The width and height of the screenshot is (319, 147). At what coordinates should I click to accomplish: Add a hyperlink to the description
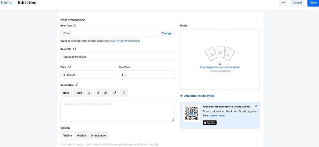point(115,93)
